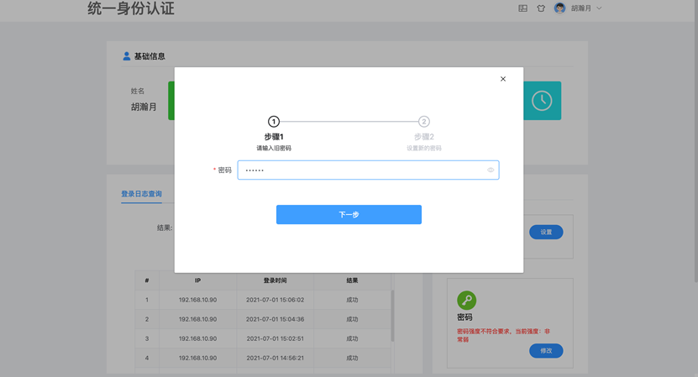Select login time 2021-07-01 14:56:21
The image size is (698, 377).
(x=276, y=358)
